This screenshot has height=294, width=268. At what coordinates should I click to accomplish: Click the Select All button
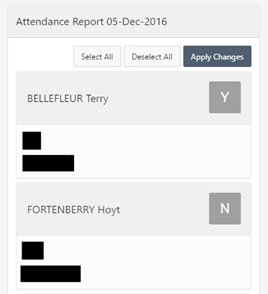(97, 56)
